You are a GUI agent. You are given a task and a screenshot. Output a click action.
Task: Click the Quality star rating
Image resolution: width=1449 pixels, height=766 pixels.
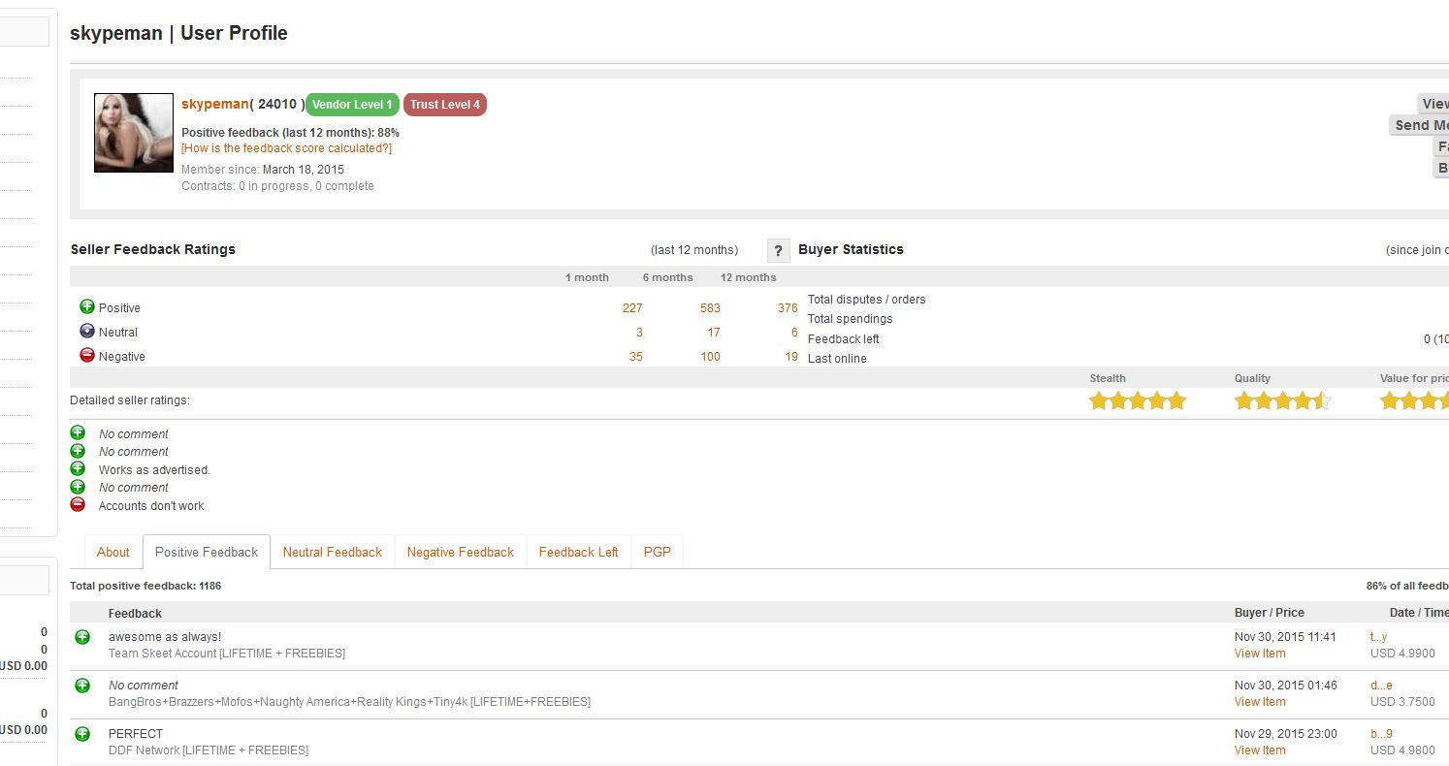(1282, 400)
